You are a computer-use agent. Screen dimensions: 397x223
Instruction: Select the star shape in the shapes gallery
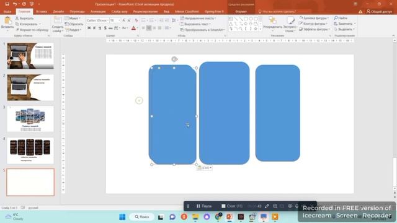(x=256, y=29)
